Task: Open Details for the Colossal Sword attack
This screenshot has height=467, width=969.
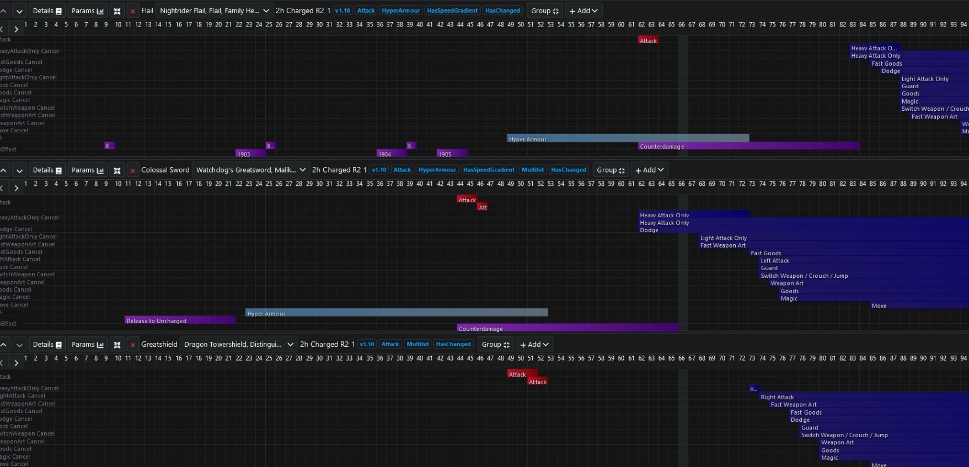Action: pyautogui.click(x=47, y=170)
